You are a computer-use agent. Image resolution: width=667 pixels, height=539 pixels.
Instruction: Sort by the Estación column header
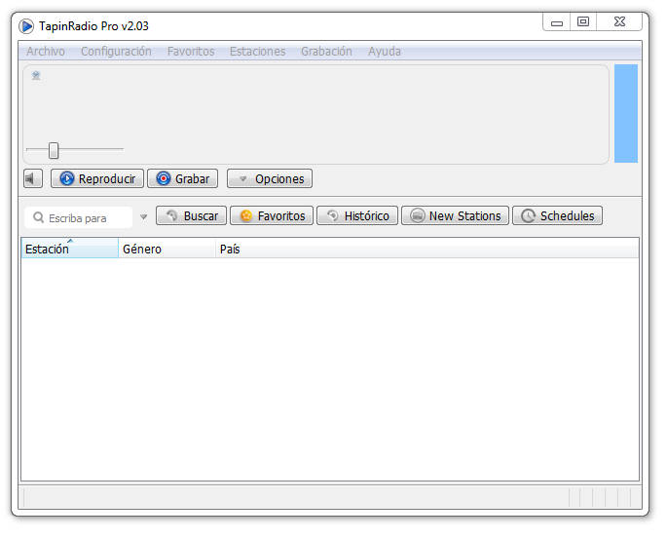click(x=70, y=249)
